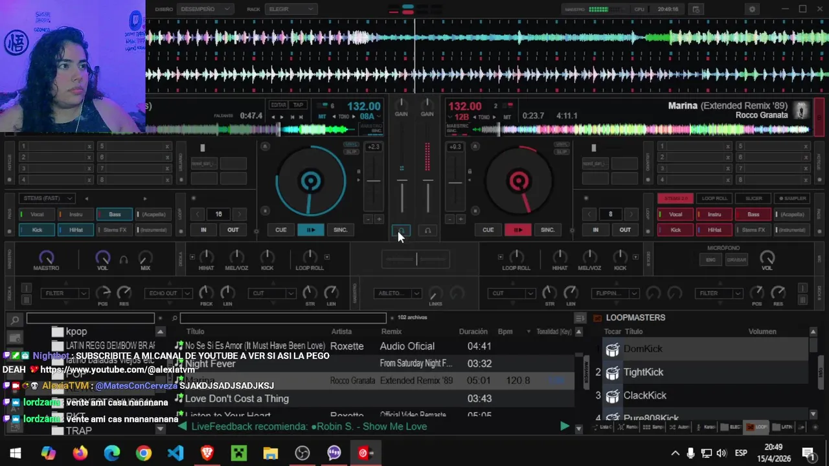This screenshot has width=829, height=466.
Task: Open the FLIPPIN... effect dropdown on right deck
Action: pos(615,293)
